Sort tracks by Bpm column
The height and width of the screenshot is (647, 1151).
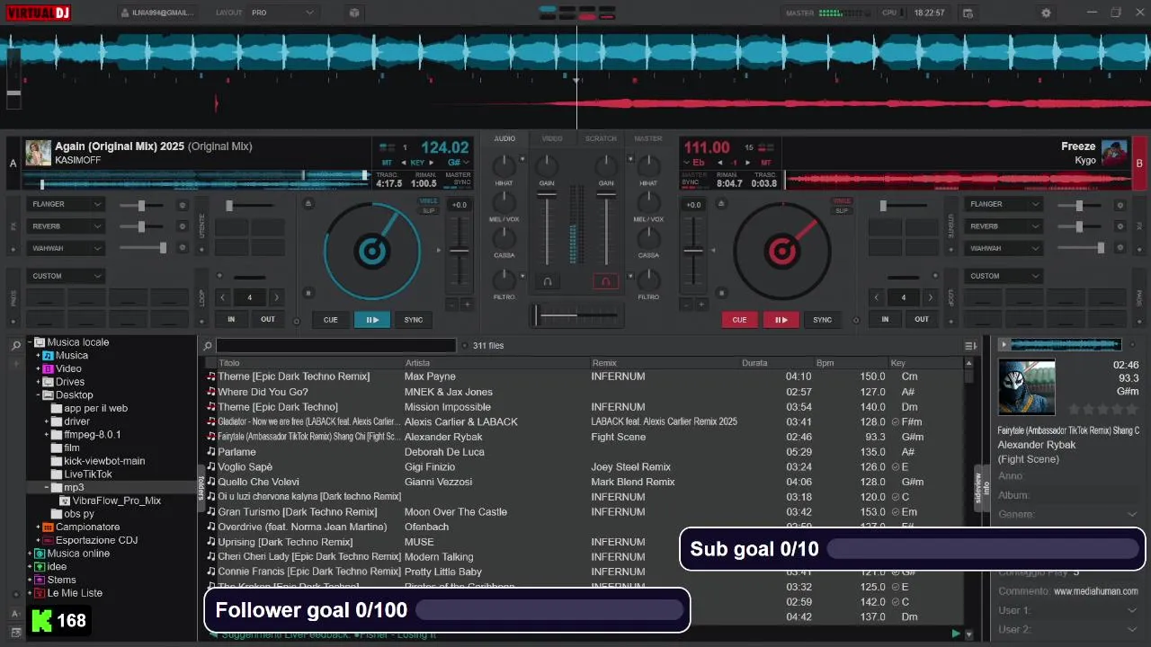coord(849,363)
